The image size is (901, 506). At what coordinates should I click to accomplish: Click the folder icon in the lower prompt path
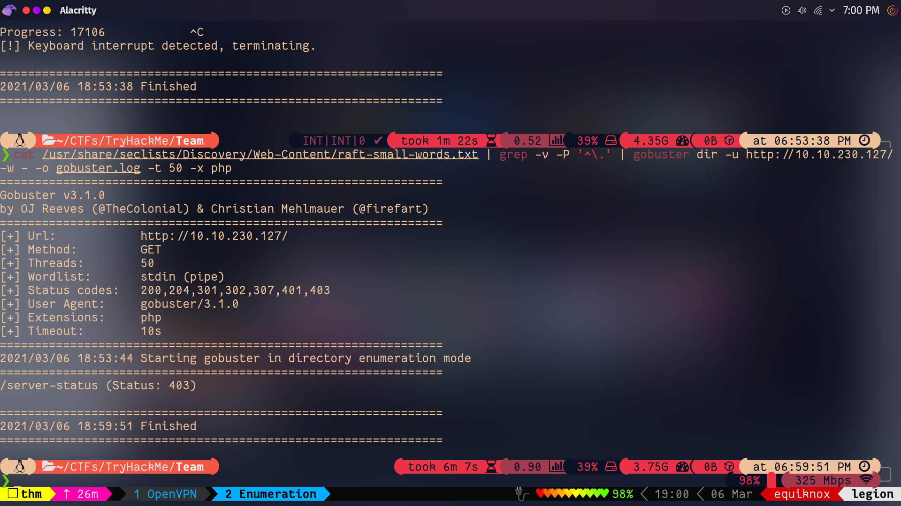point(48,467)
